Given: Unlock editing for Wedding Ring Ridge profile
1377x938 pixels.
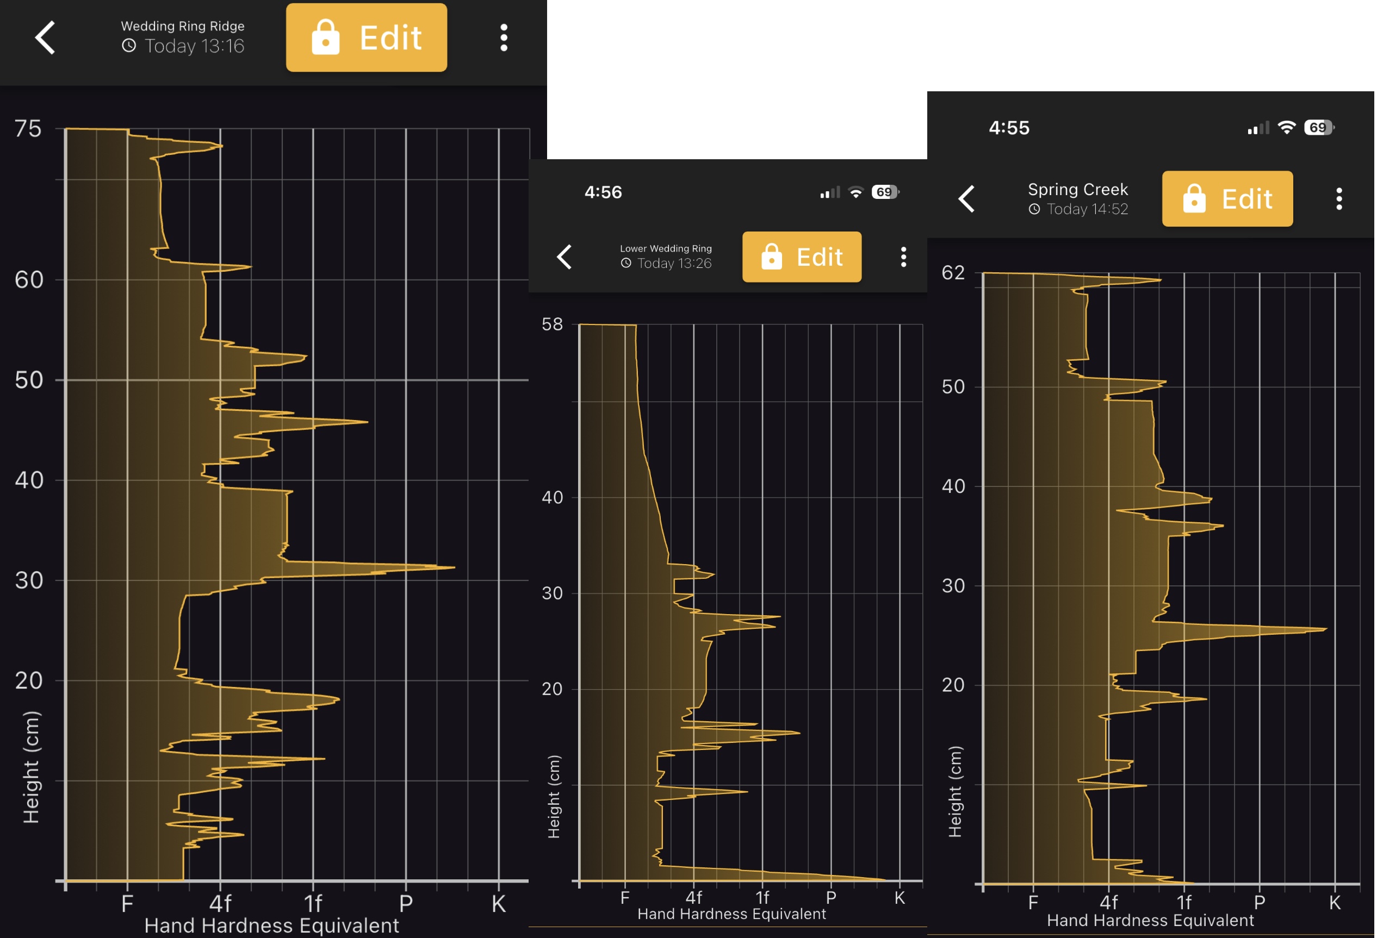Looking at the screenshot, I should click(366, 37).
